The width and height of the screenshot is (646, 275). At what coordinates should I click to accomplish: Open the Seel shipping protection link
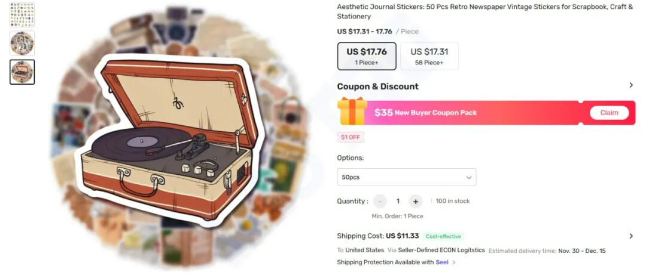441,262
